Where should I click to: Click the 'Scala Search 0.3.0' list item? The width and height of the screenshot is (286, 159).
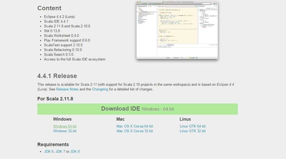click(59, 55)
